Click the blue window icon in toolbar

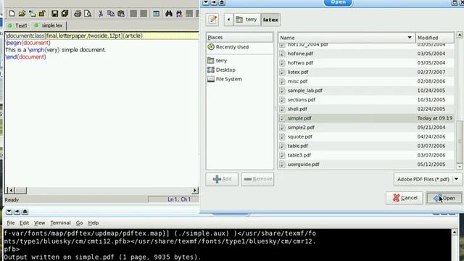[157, 13]
